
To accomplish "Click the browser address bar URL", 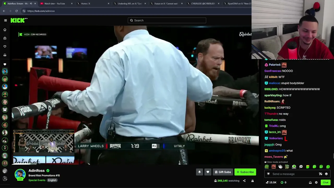I will tap(41, 11).
